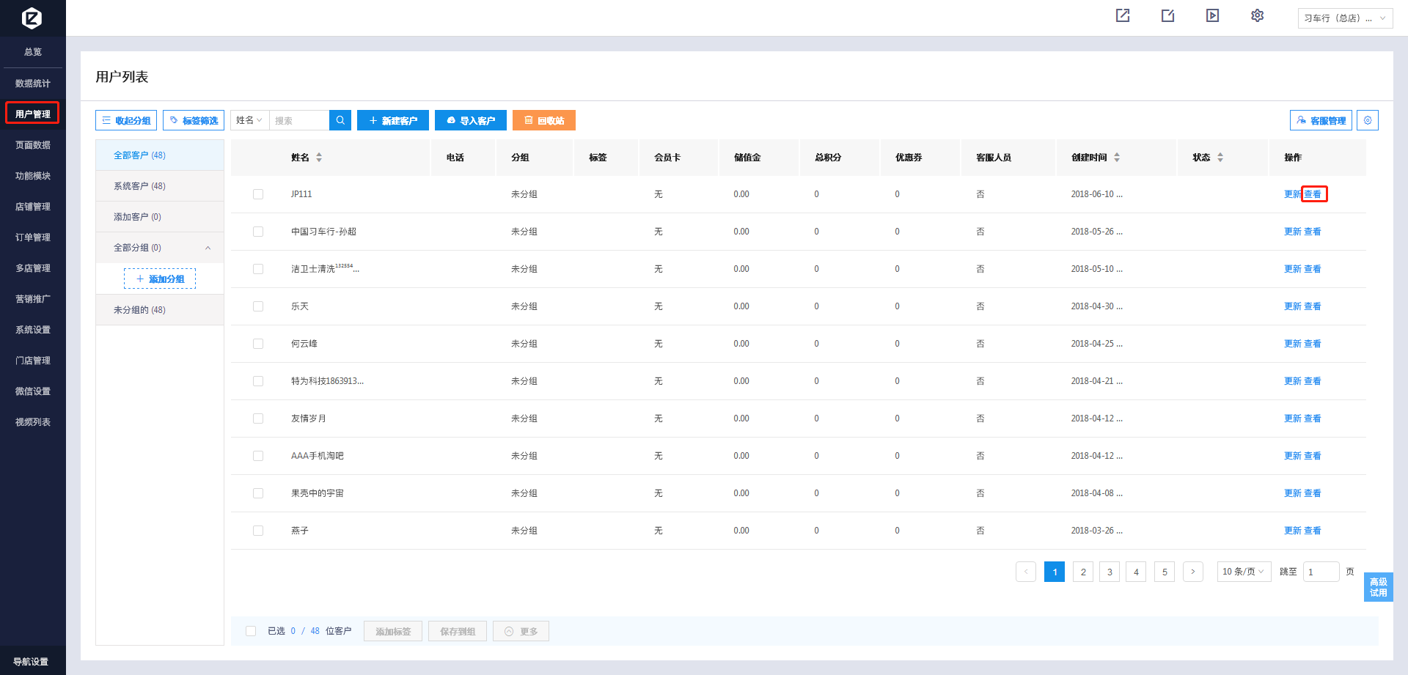Click the 新建客户 button
The image size is (1408, 675).
(x=393, y=120)
